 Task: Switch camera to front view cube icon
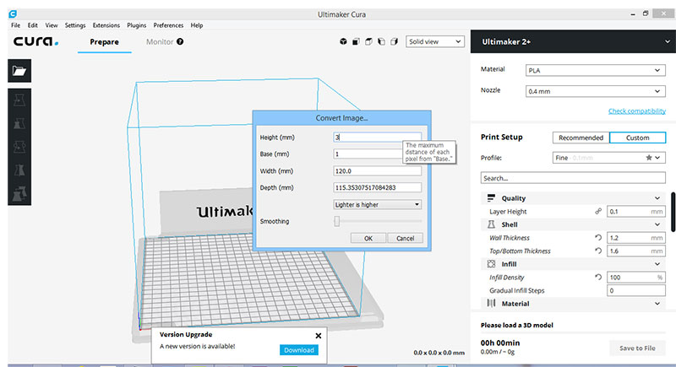click(x=356, y=41)
